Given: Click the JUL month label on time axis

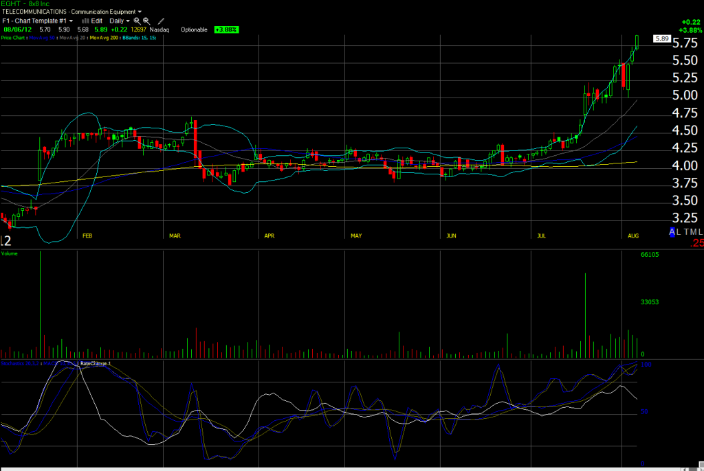Looking at the screenshot, I should pyautogui.click(x=542, y=236).
